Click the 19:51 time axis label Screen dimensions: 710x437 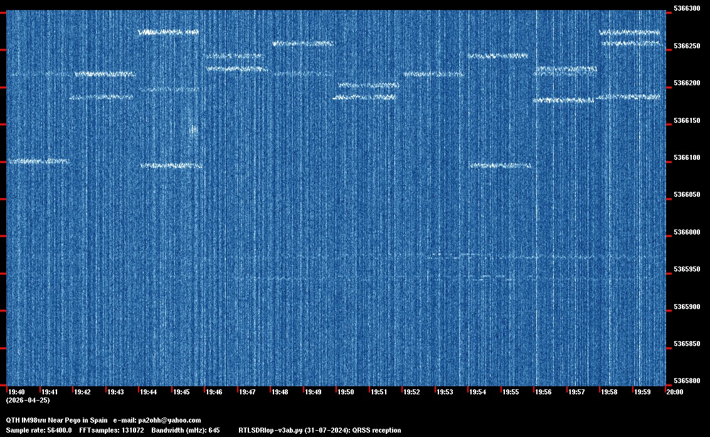click(x=379, y=392)
